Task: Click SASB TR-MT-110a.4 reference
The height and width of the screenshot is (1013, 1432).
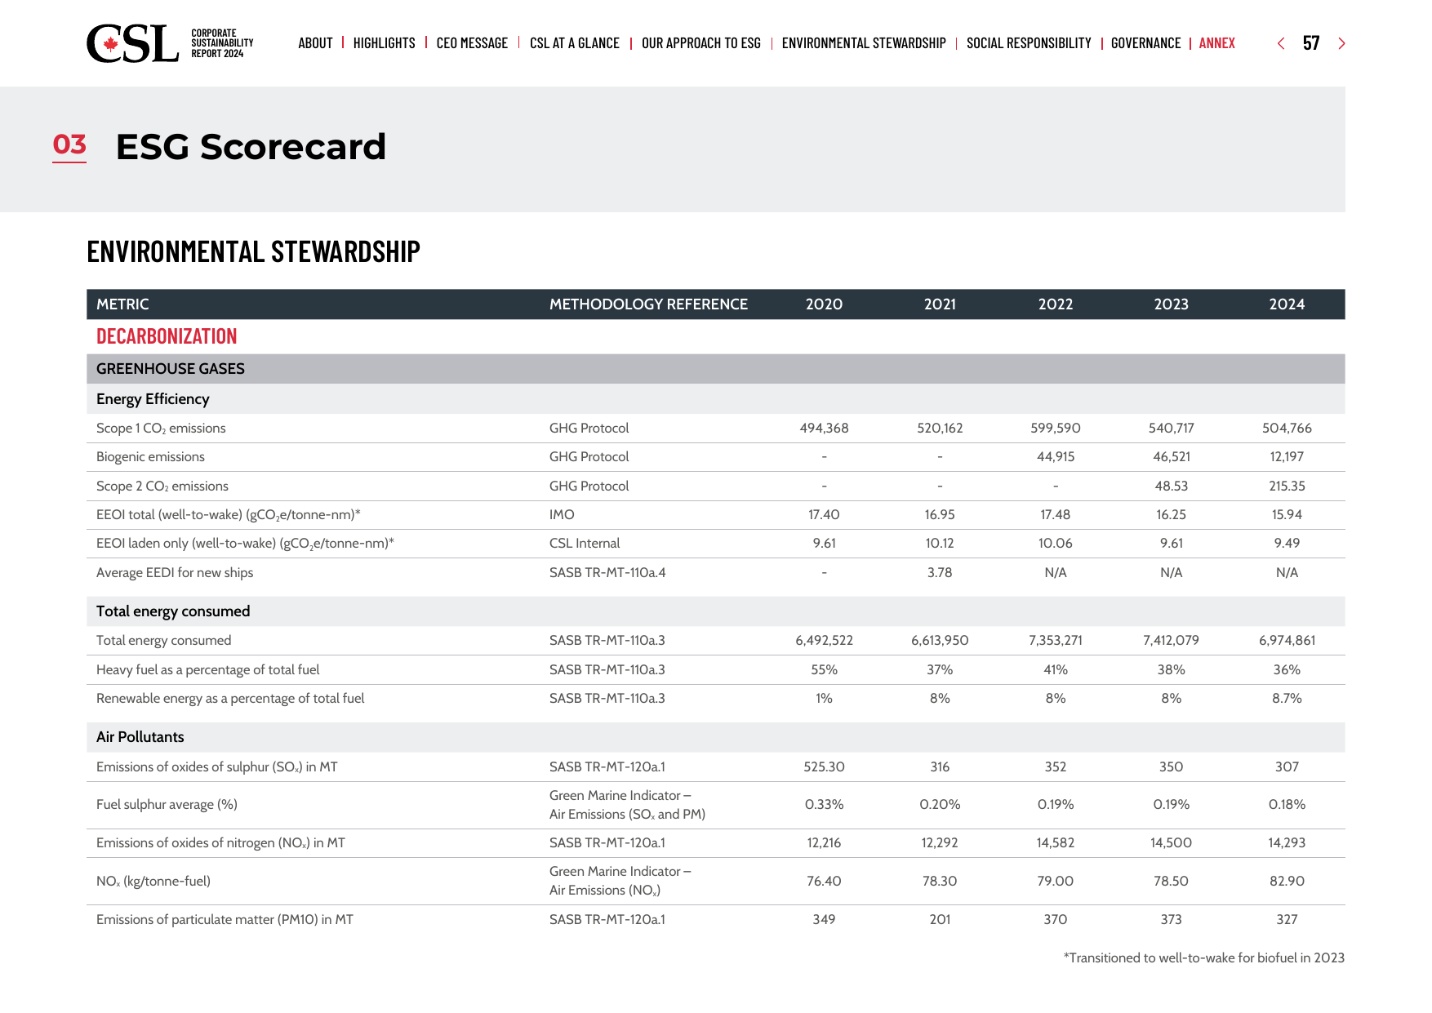Action: pos(607,573)
